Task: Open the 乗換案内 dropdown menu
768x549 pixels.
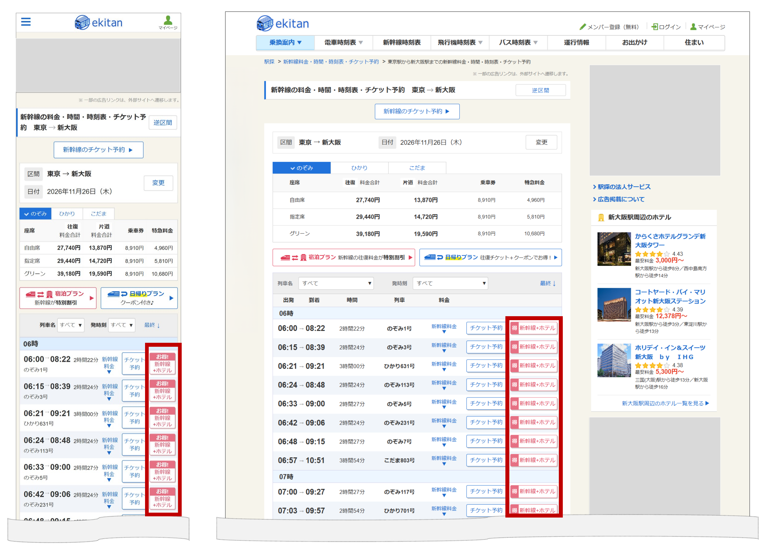Action: pyautogui.click(x=285, y=42)
